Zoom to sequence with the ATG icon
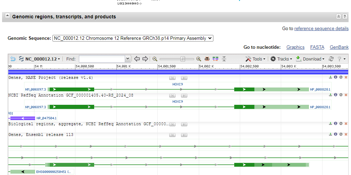 pos(207,59)
